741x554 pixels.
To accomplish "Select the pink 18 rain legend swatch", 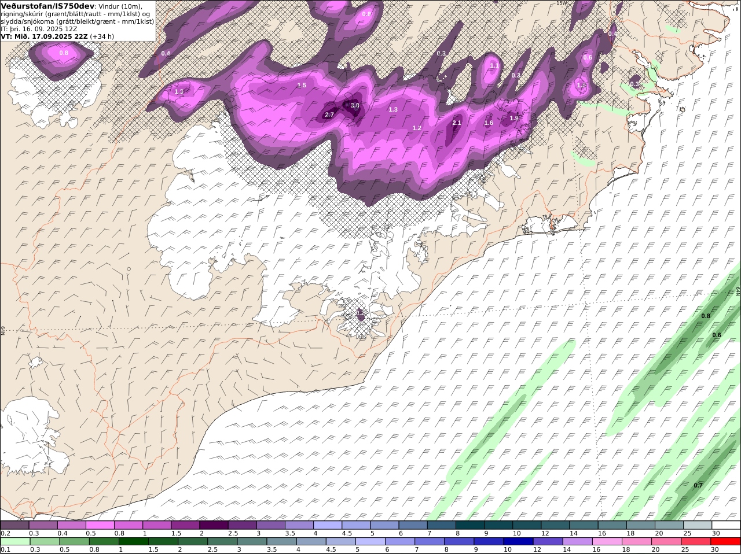I will (637, 541).
